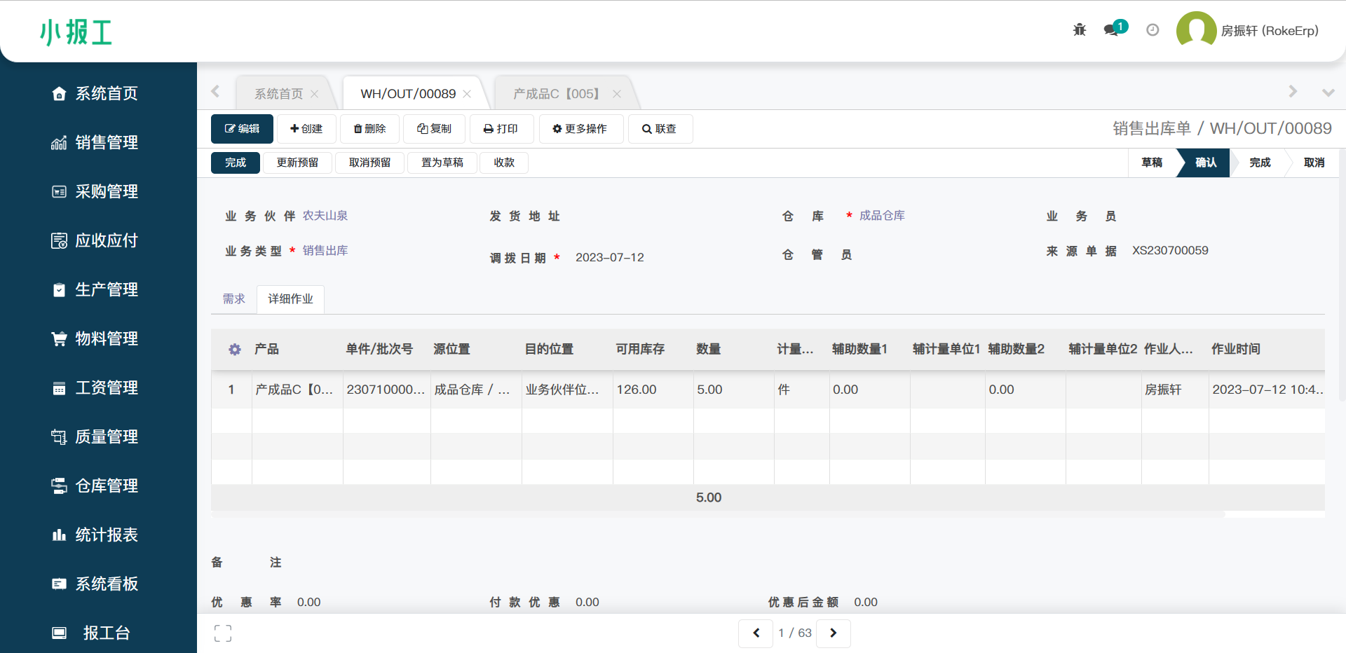The width and height of the screenshot is (1346, 653).
Task: Click the previous-record arrow in pagination
Action: pyautogui.click(x=756, y=633)
